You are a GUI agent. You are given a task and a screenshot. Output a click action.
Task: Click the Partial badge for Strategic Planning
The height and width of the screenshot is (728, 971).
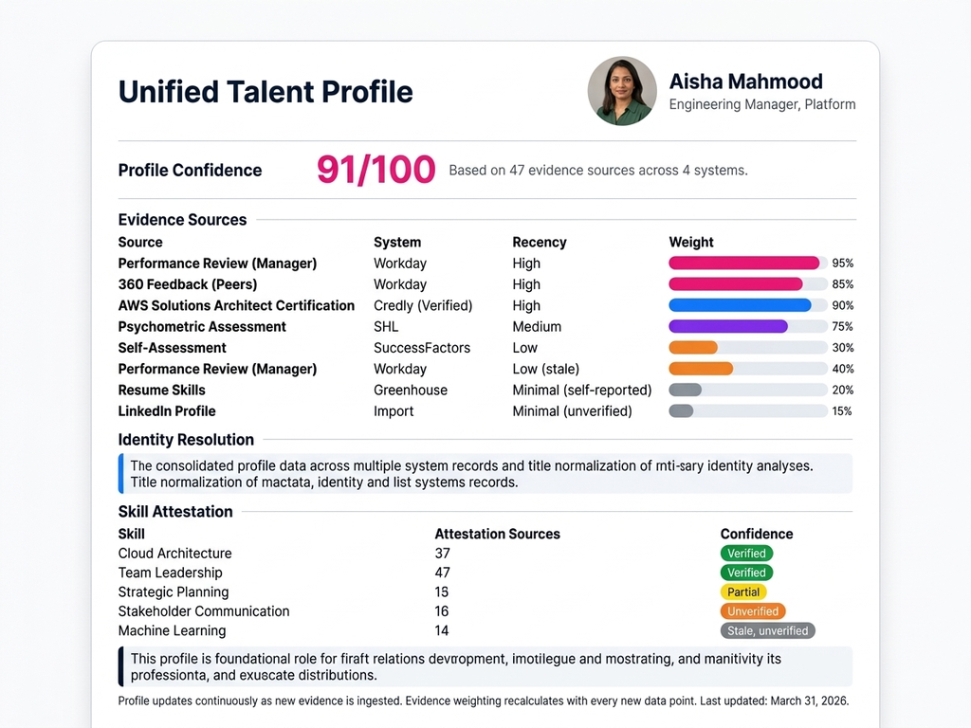pyautogui.click(x=743, y=592)
